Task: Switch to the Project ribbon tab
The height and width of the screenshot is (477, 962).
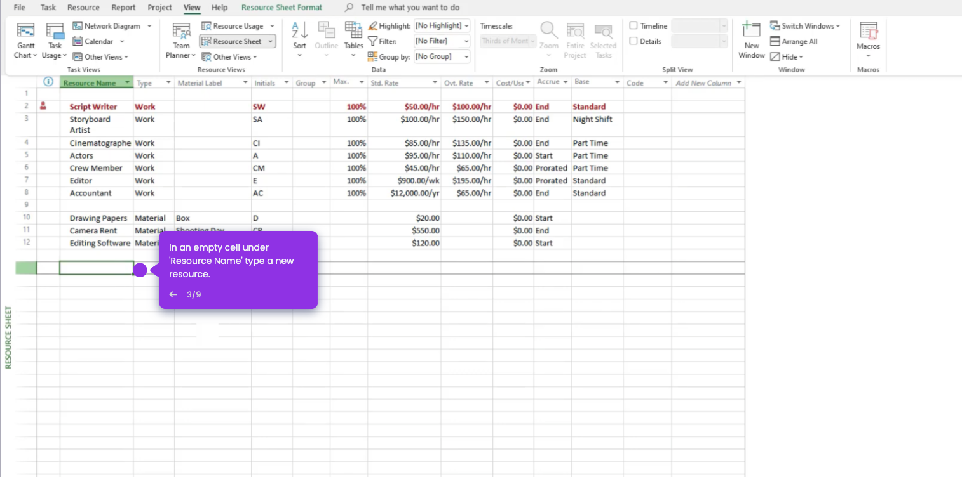Action: tap(159, 8)
